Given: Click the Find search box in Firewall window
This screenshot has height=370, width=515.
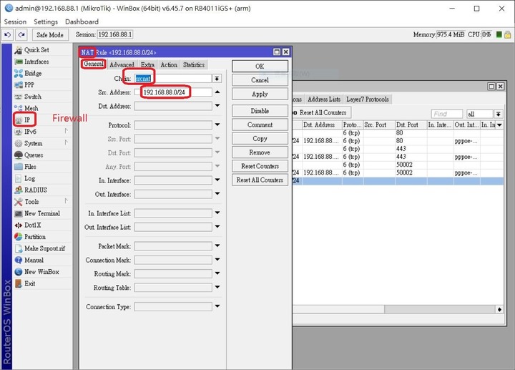Looking at the screenshot, I should [x=446, y=114].
